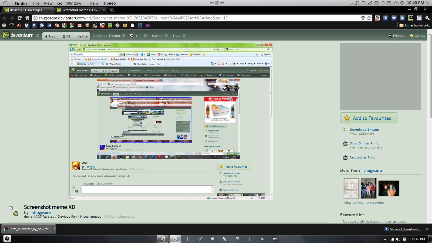Click the deviantART logo in site header
Viewport: 432px width, 243px height.
point(18,35)
